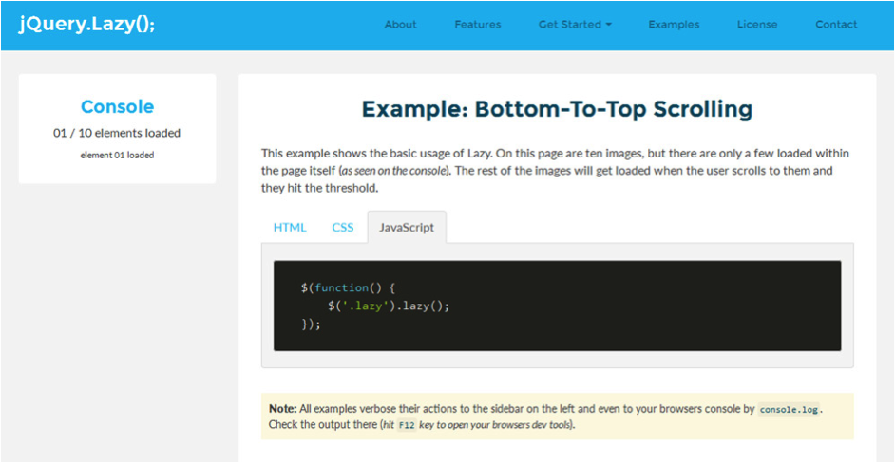
Task: Click the 'element 01 loaded' log entry
Action: pyautogui.click(x=117, y=155)
